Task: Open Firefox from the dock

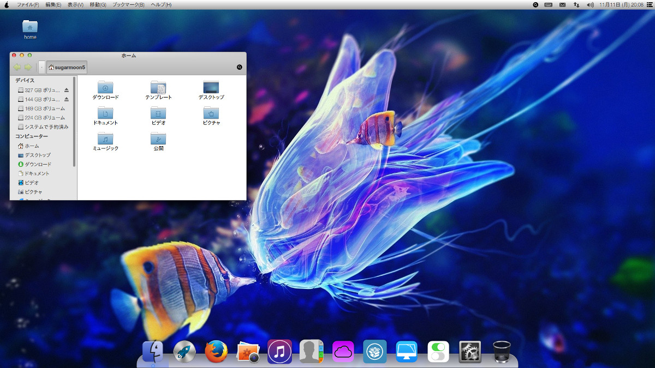Action: click(216, 352)
